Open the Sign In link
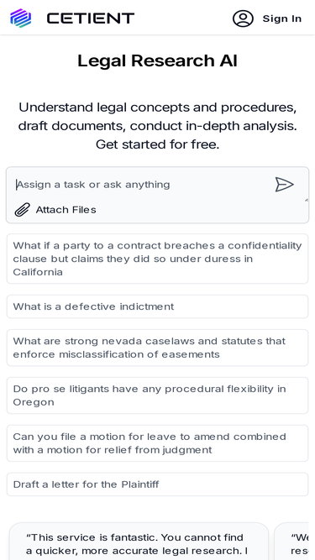Image resolution: width=315 pixels, height=560 pixels. (x=281, y=18)
